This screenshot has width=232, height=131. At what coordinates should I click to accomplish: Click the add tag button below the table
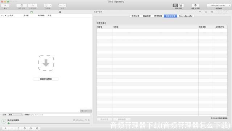click(104, 119)
